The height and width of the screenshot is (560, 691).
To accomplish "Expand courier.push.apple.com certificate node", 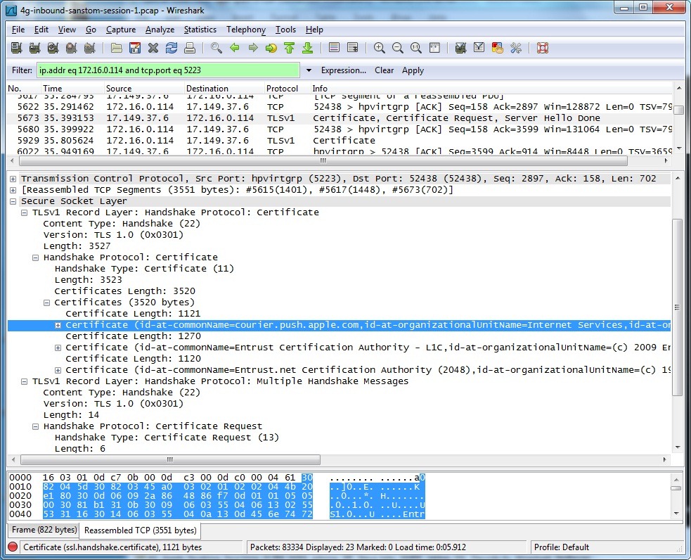I will point(58,325).
